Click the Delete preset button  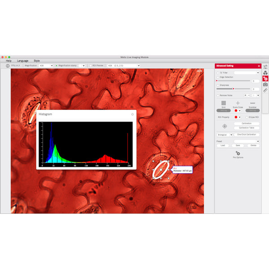click(x=253, y=145)
